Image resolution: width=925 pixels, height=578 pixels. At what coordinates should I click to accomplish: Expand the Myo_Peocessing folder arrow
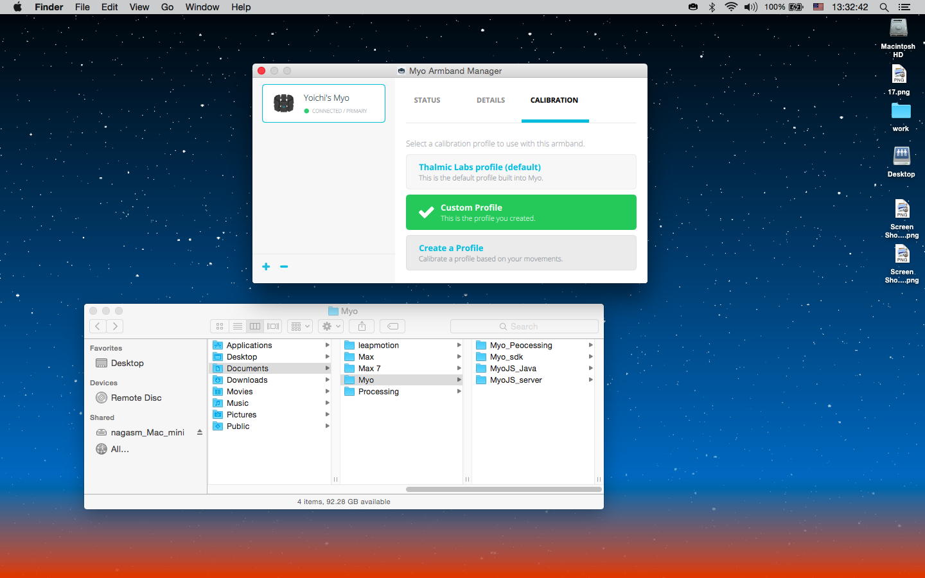591,346
